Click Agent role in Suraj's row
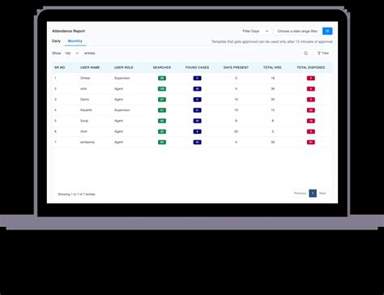384x295 pixels. click(x=119, y=121)
